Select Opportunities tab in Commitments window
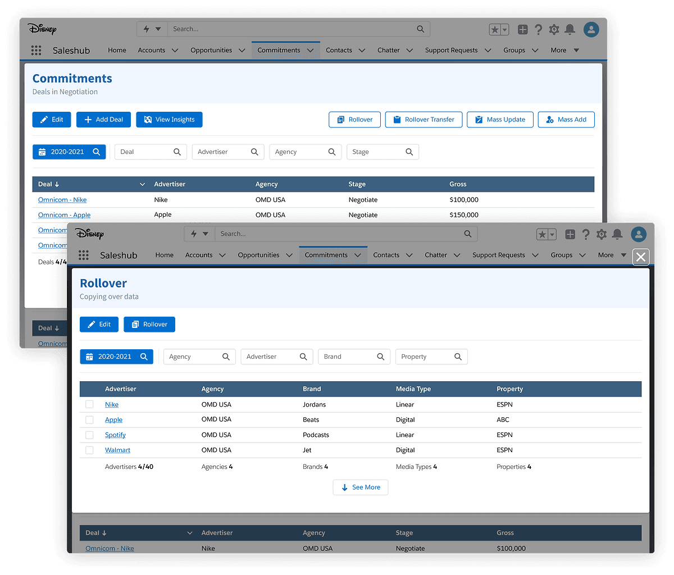The image size is (674, 575). point(211,50)
